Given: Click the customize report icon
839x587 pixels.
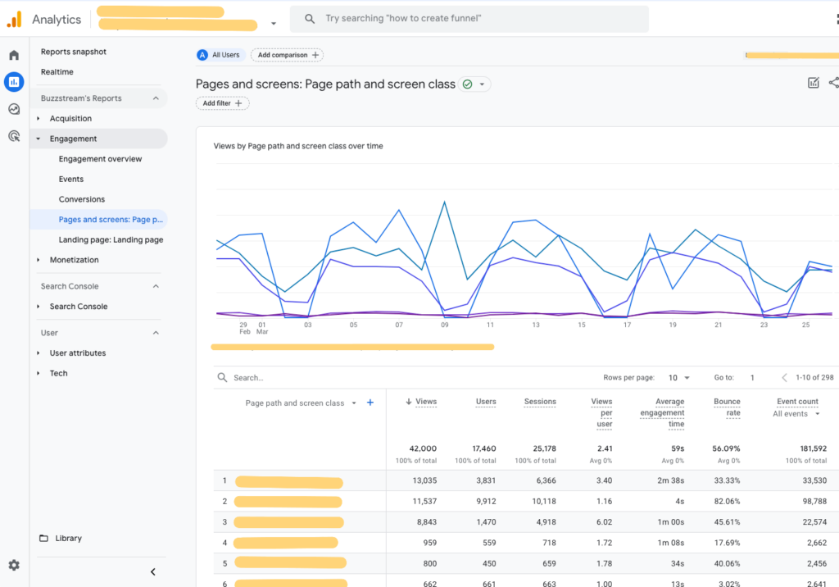Looking at the screenshot, I should (x=813, y=83).
